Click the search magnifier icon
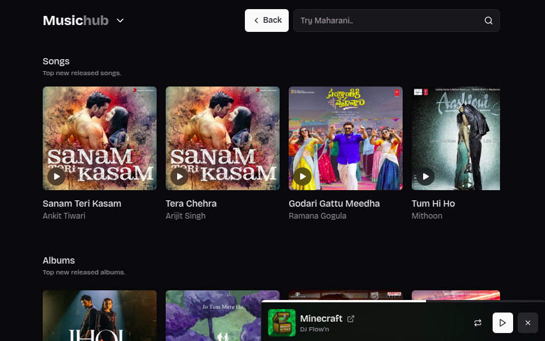 (x=488, y=20)
